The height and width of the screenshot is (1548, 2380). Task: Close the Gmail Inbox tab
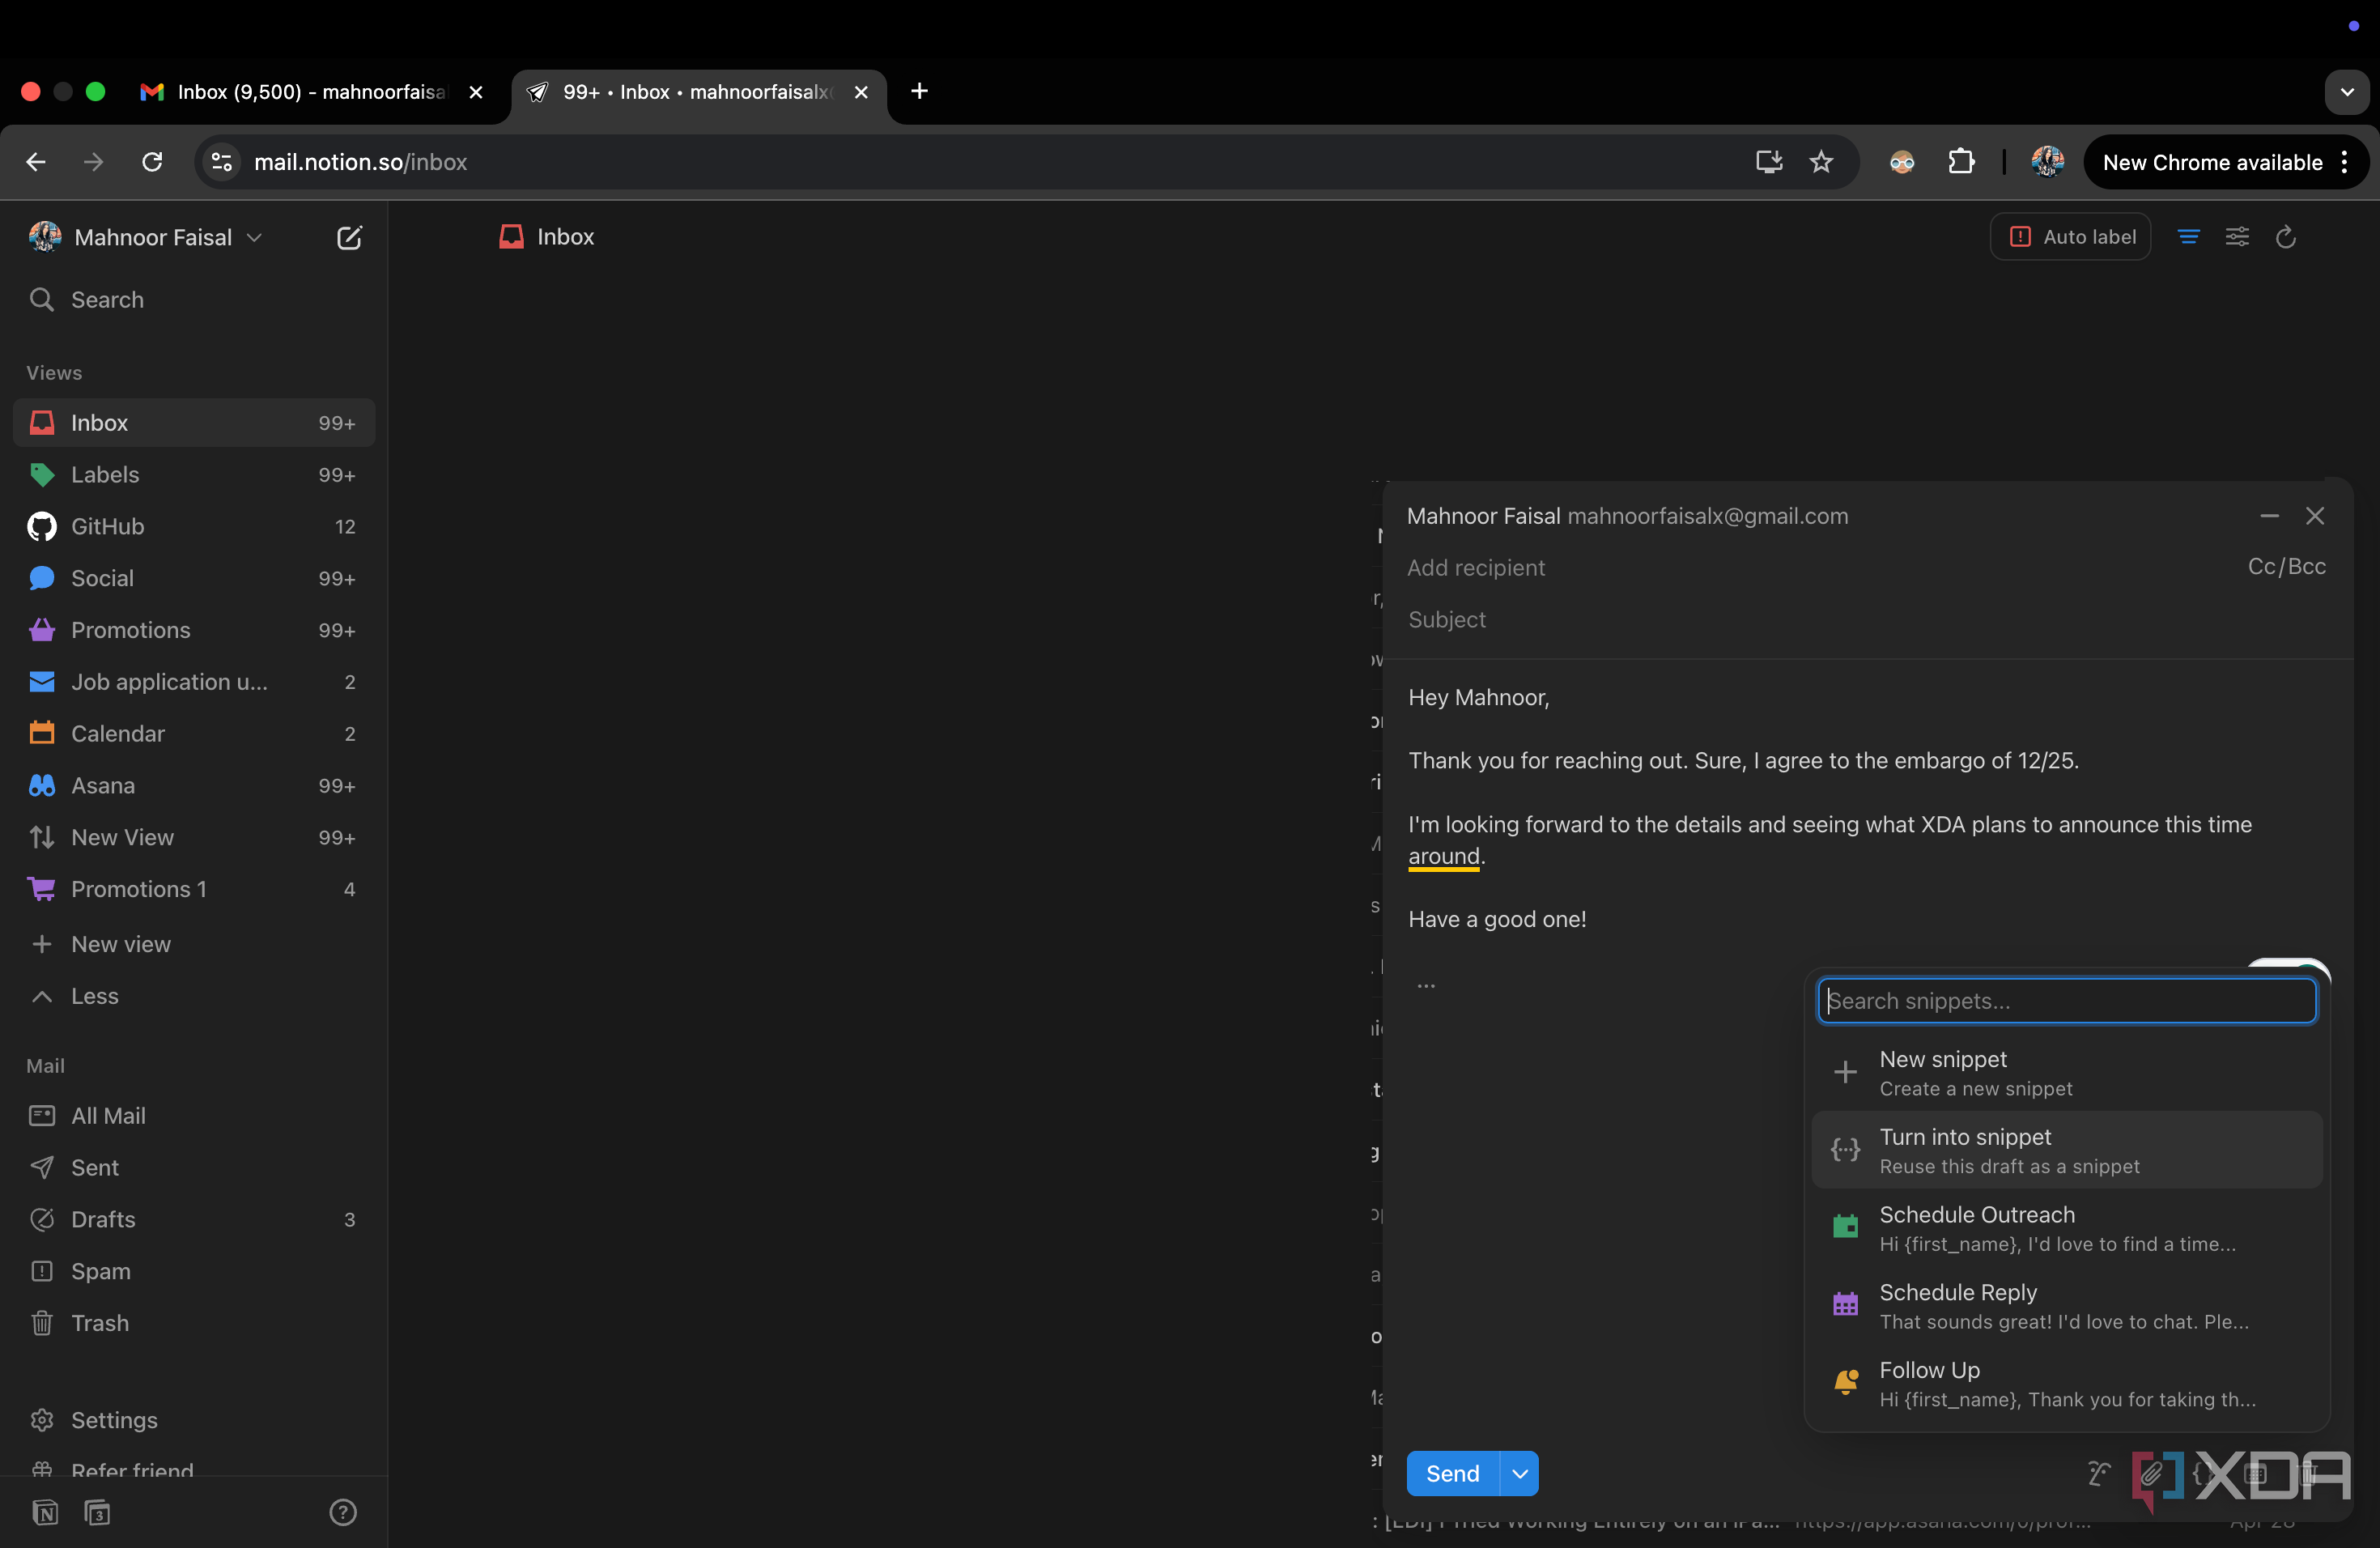476,92
